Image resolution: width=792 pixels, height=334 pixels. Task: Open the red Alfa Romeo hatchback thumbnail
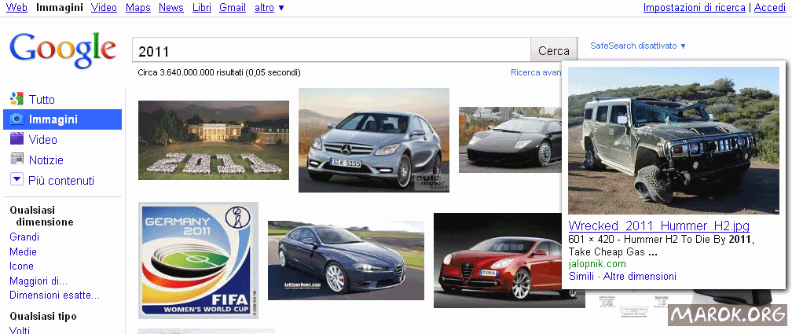[509, 260]
